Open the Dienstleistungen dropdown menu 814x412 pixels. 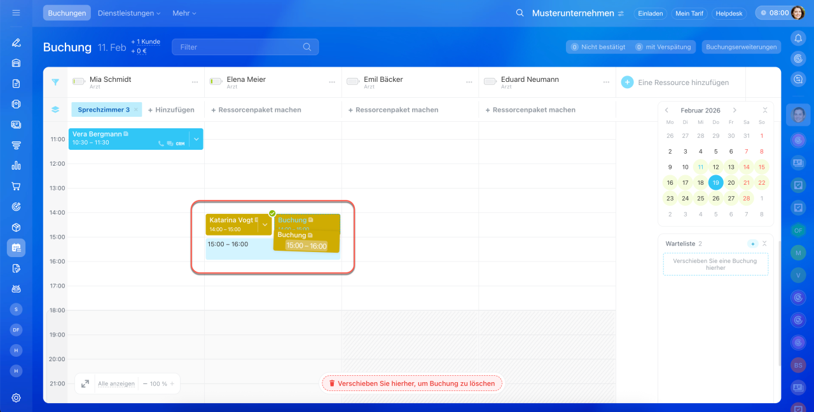(129, 13)
